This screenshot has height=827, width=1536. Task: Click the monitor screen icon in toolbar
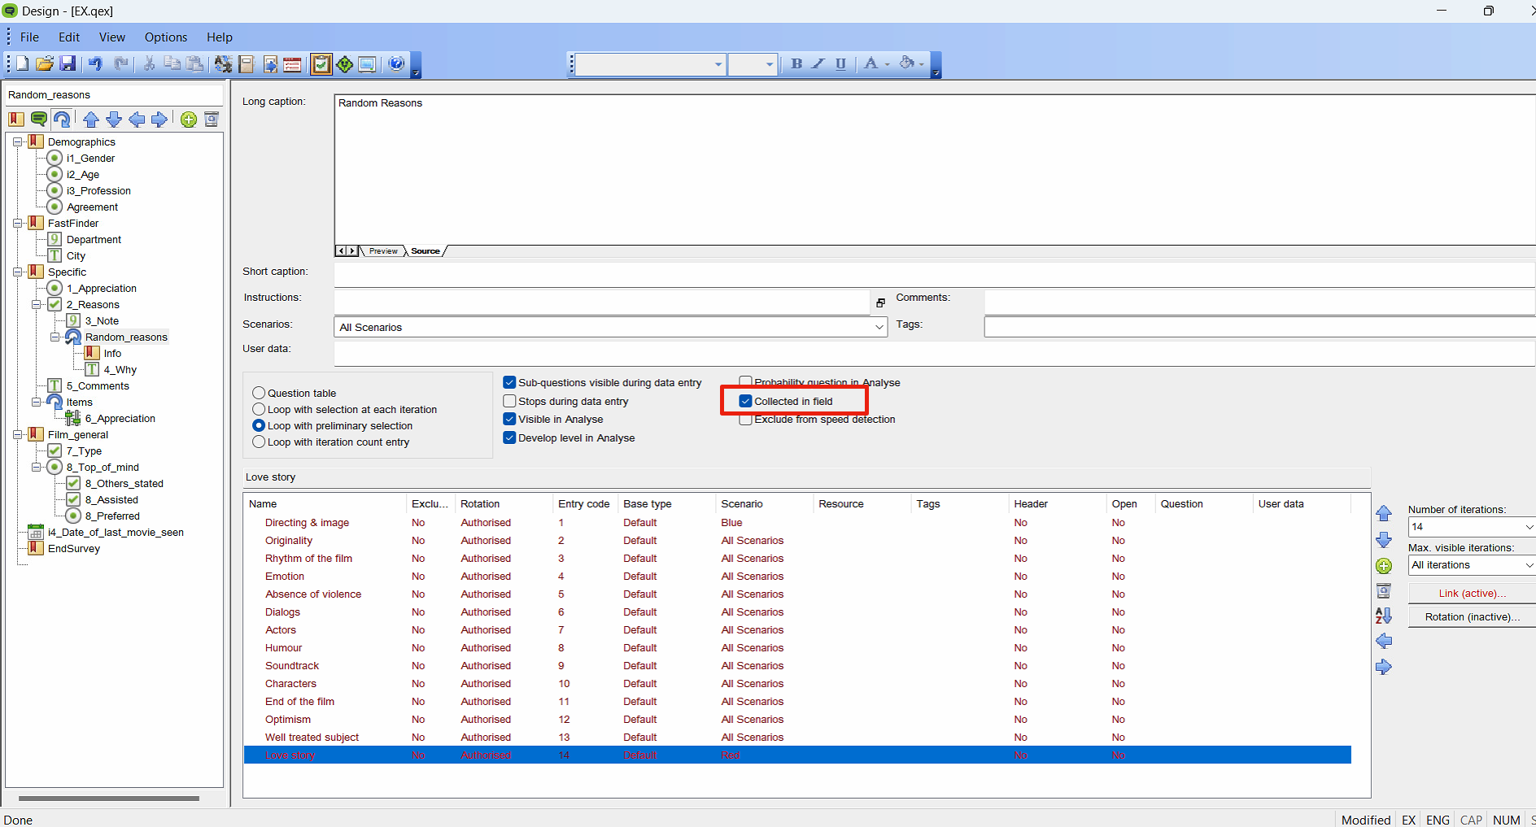(367, 63)
